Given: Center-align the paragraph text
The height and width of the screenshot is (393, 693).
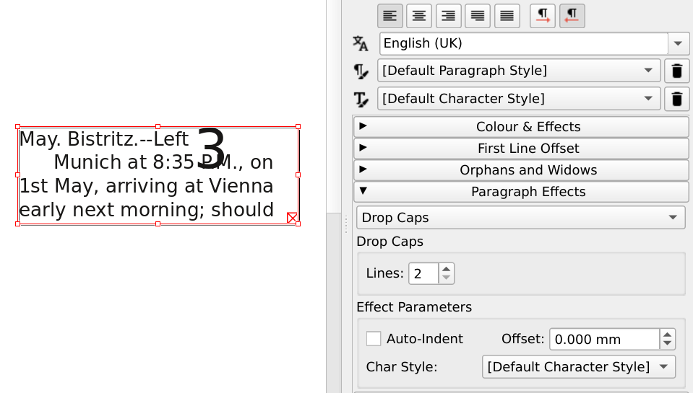Looking at the screenshot, I should pyautogui.click(x=419, y=15).
